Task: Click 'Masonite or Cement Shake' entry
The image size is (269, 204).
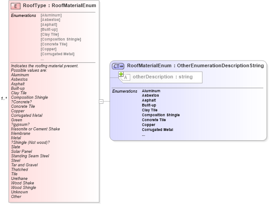Action: [36, 129]
